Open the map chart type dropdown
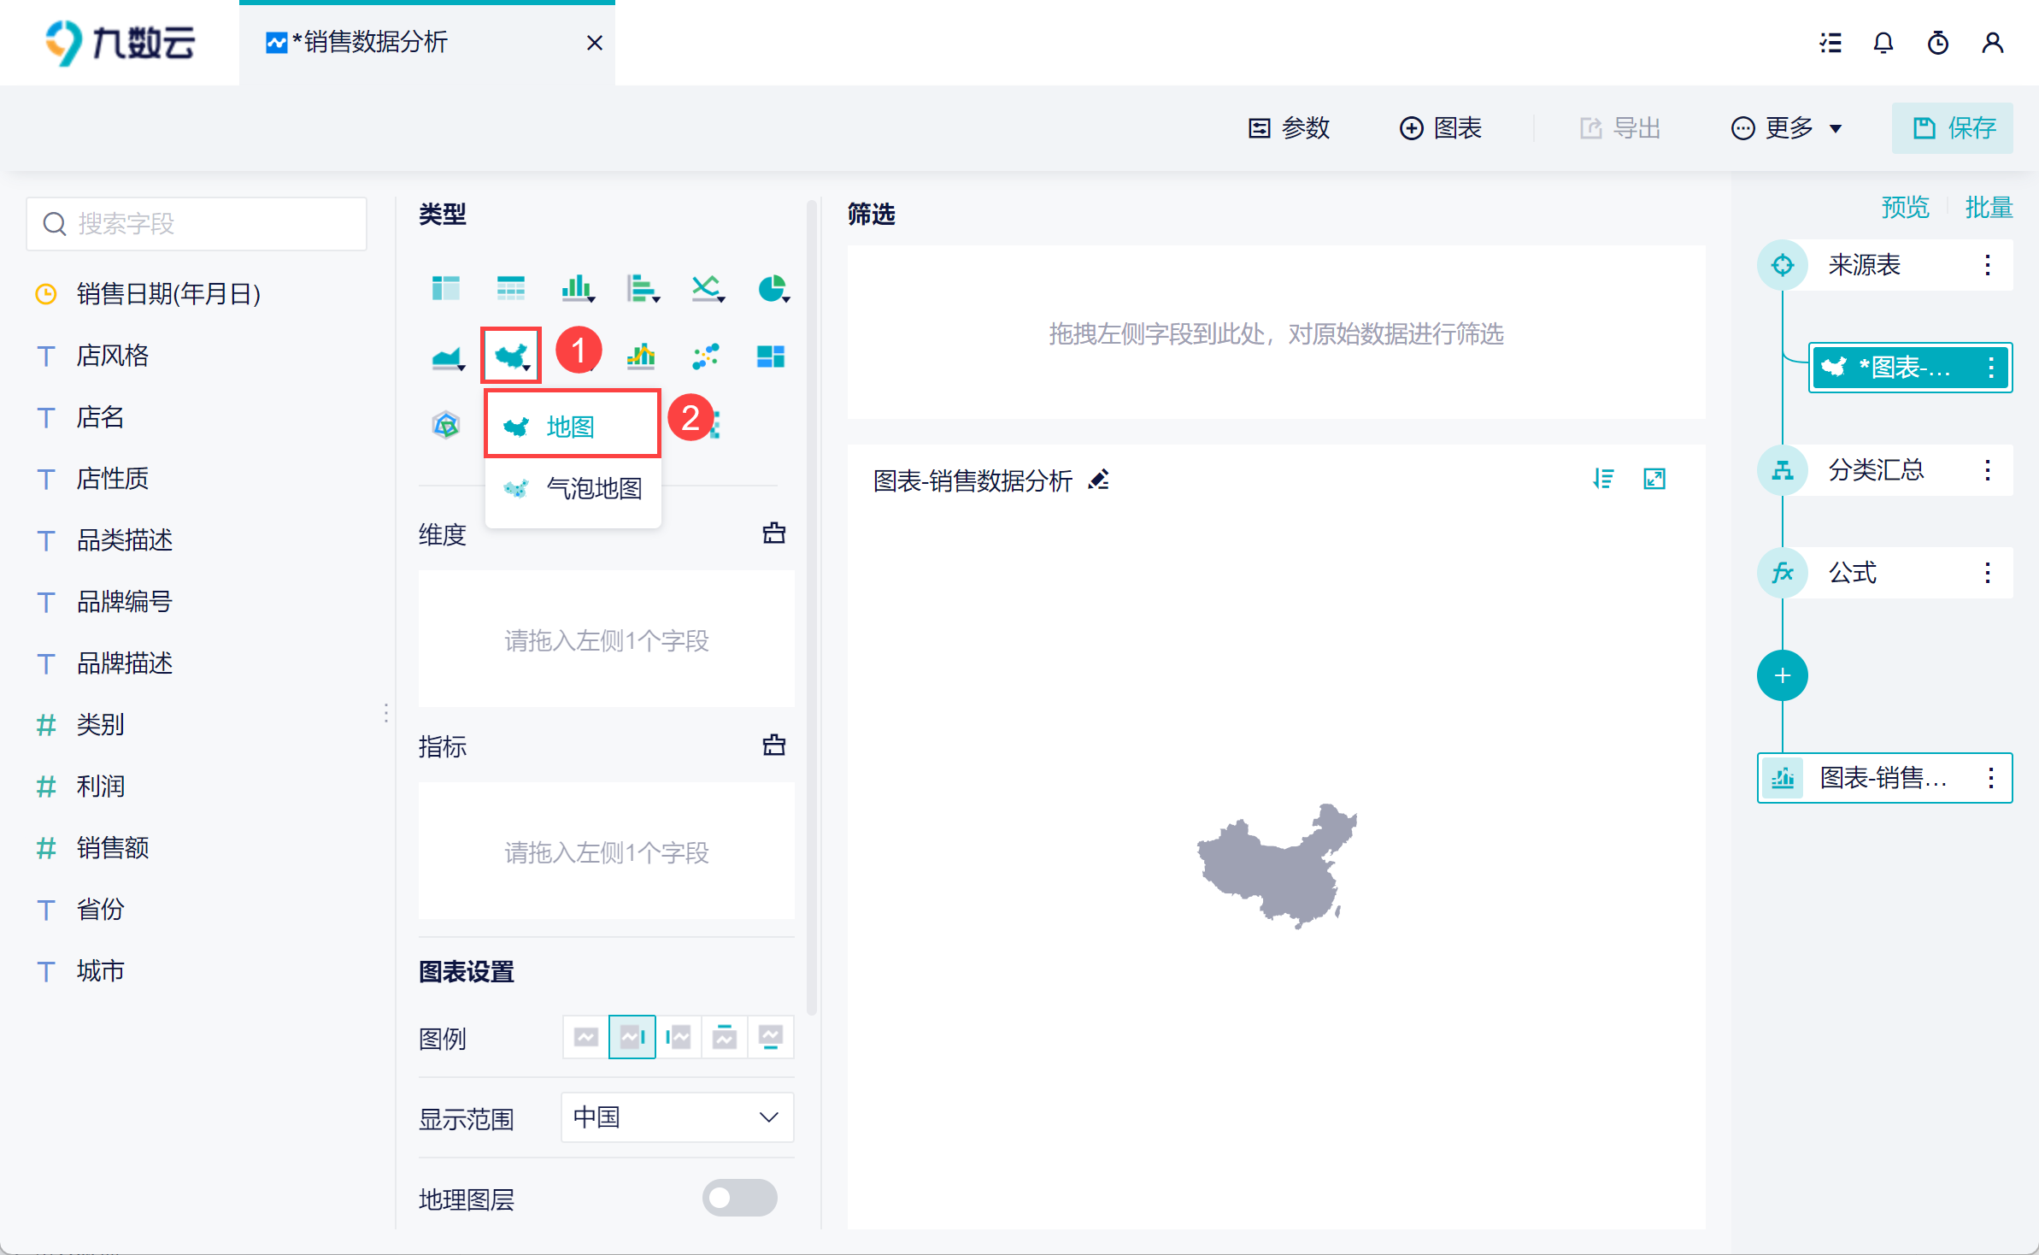This screenshot has height=1255, width=2039. point(512,356)
